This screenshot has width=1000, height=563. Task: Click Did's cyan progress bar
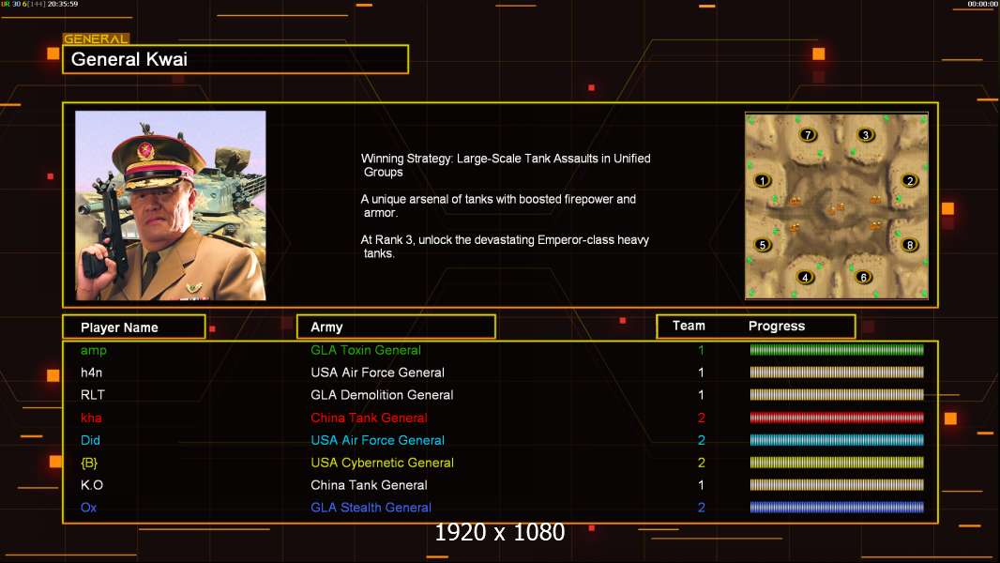(837, 440)
